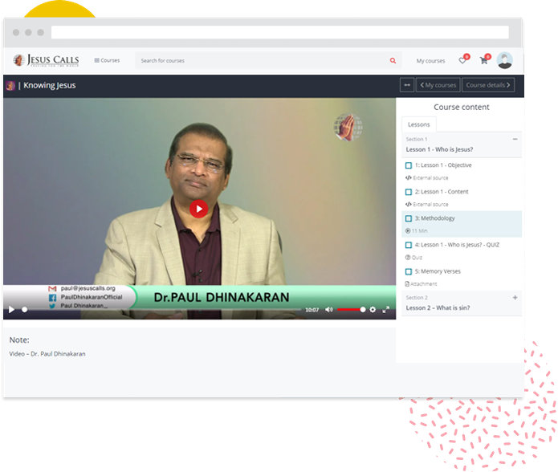Screen dimensions: 558x472
Task: Open the shopping cart
Action: tap(483, 60)
